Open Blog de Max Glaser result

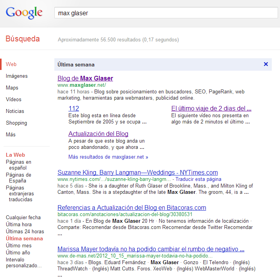(x=85, y=78)
